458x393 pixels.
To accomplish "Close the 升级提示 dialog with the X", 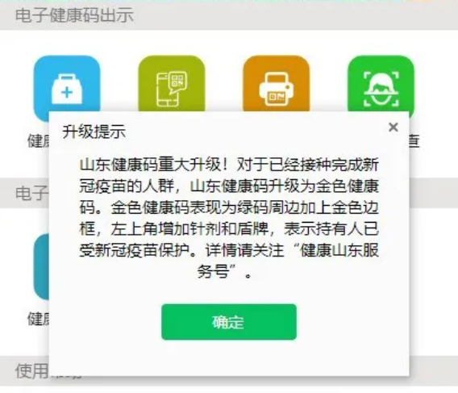I will tap(393, 127).
